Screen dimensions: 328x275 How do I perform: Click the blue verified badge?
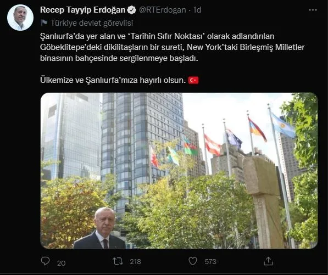tap(131, 10)
